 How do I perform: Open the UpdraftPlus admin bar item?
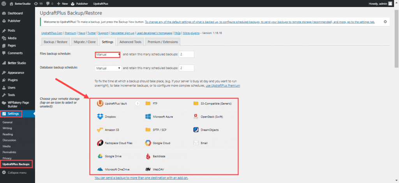click(101, 4)
